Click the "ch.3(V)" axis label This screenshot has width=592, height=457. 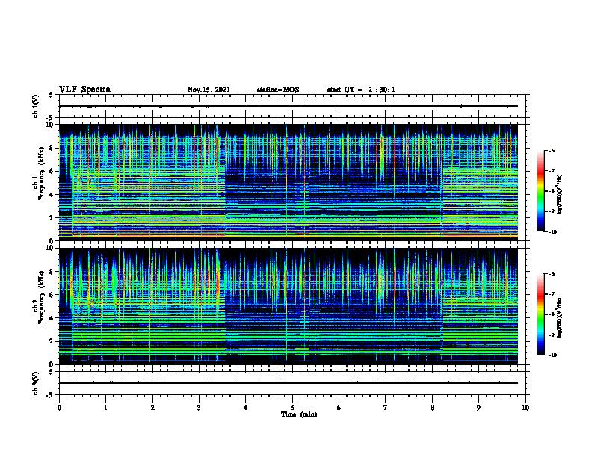[35, 383]
